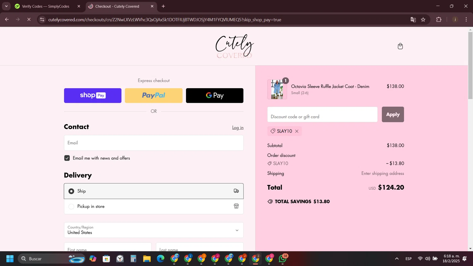Apply the discount code
Viewport: 473px width, 266px height.
pos(393,114)
